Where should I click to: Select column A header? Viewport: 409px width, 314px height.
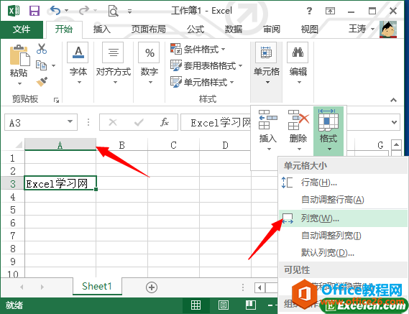(x=60, y=144)
